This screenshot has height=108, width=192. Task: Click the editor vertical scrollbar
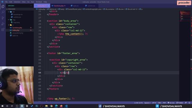[191, 56]
